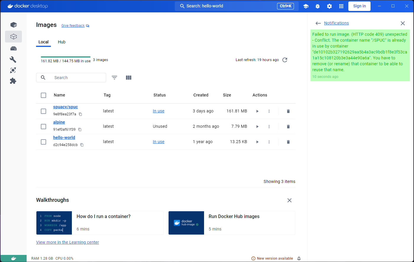The image size is (414, 262).
Task: Click the 161.81 MB size cell
Action: pyautogui.click(x=237, y=111)
